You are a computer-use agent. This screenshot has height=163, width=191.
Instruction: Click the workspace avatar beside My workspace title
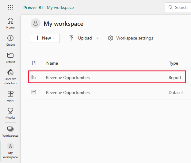(36, 23)
